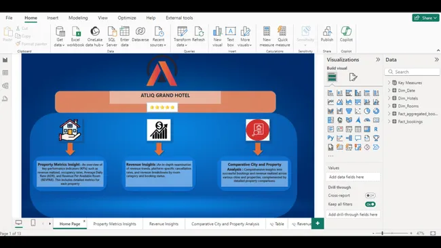Pick the Pie chart visual

[x=367, y=111]
